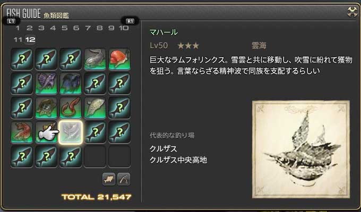Select the red eel fish icon
Viewport: 361px width, 212px height.
tap(71, 108)
